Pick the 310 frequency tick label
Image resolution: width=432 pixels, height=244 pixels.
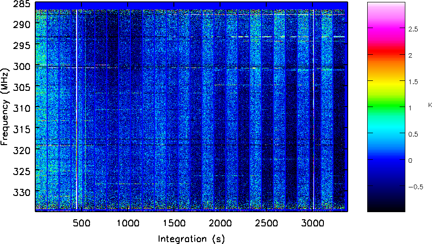22,108
